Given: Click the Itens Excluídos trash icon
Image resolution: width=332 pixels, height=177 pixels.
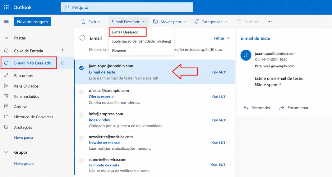Looking at the screenshot, I should pyautogui.click(x=6, y=96).
